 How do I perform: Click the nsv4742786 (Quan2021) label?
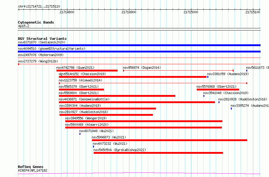click(75, 68)
